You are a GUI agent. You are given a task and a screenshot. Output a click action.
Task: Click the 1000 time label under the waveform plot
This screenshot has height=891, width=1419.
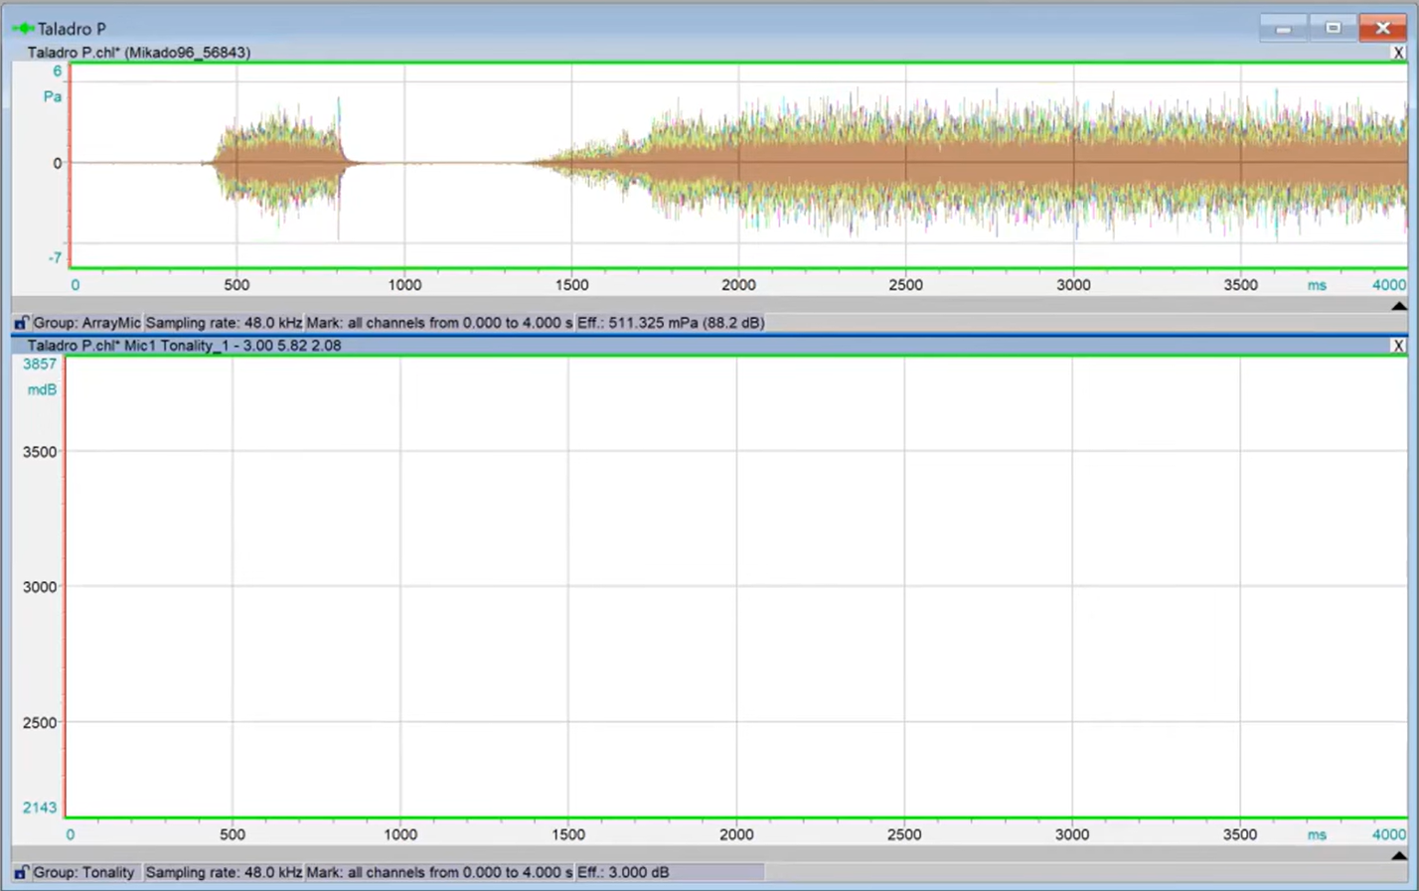coord(404,285)
